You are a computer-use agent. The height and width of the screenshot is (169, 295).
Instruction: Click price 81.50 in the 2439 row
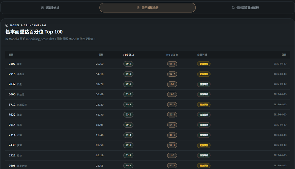coord(100,145)
